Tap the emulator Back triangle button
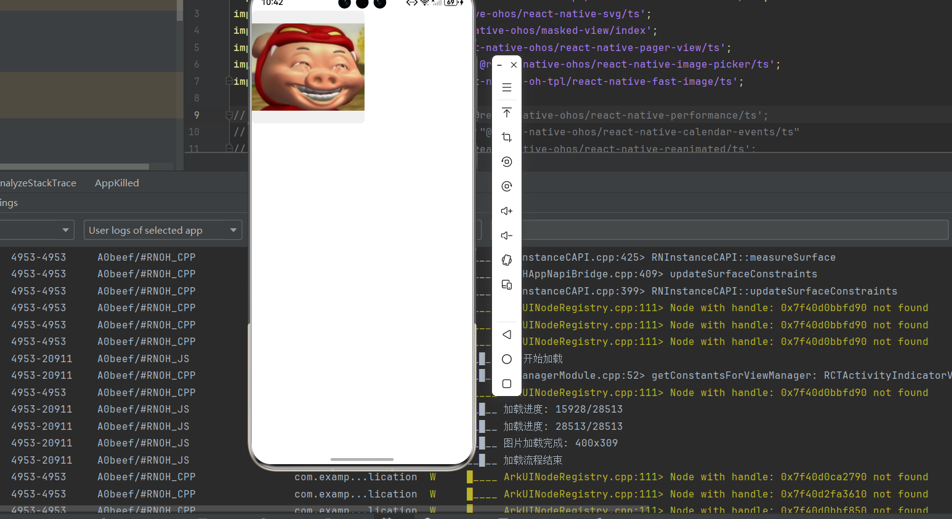 point(507,335)
